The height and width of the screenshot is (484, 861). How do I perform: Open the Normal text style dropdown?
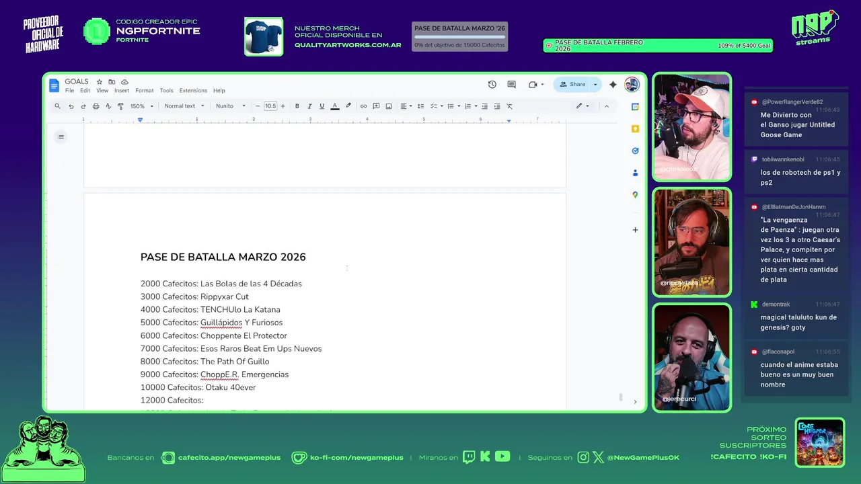click(x=184, y=106)
